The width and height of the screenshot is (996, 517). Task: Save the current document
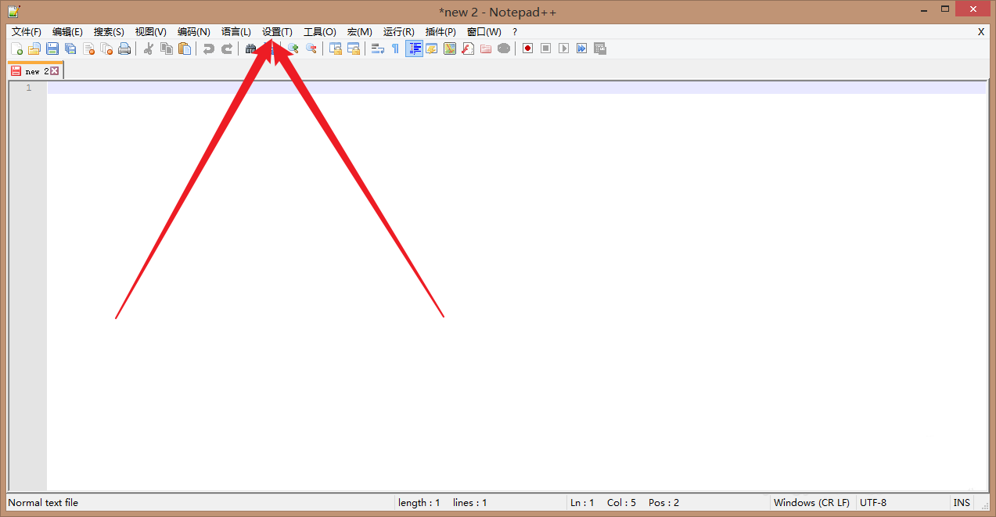click(x=52, y=48)
